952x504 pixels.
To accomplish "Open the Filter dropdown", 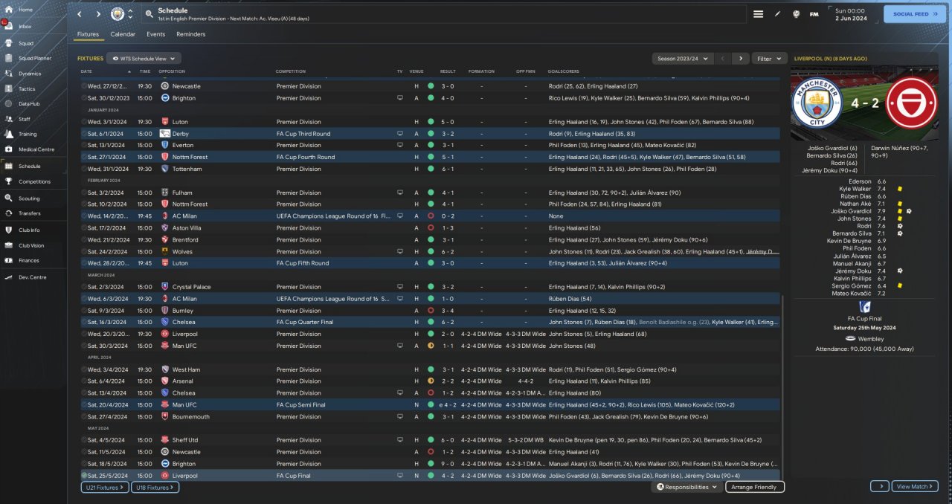I will click(x=769, y=58).
